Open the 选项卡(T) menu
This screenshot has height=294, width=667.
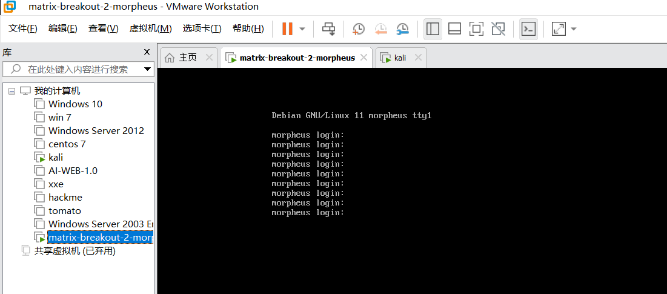coord(202,28)
